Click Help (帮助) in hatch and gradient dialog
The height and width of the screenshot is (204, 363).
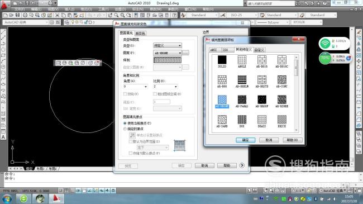(227, 165)
